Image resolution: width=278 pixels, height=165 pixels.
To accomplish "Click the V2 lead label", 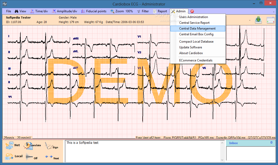I will point(139,52).
